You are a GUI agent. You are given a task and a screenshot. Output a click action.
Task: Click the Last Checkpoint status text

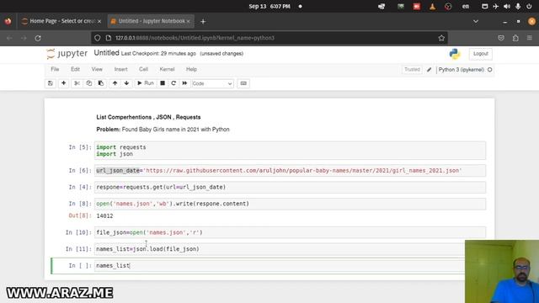click(158, 54)
